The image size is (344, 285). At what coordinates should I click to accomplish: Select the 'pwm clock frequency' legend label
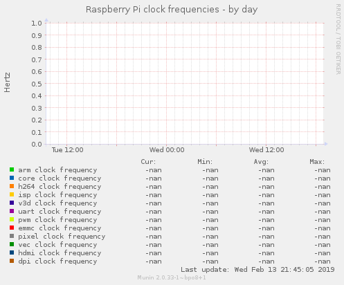coord(57,220)
